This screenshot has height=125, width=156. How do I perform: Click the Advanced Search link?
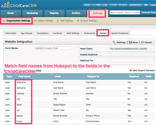point(149,12)
